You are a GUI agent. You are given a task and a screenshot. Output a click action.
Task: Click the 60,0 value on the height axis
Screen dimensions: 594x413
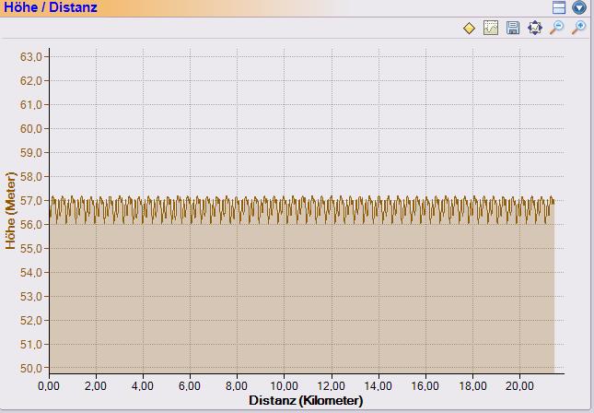click(31, 129)
